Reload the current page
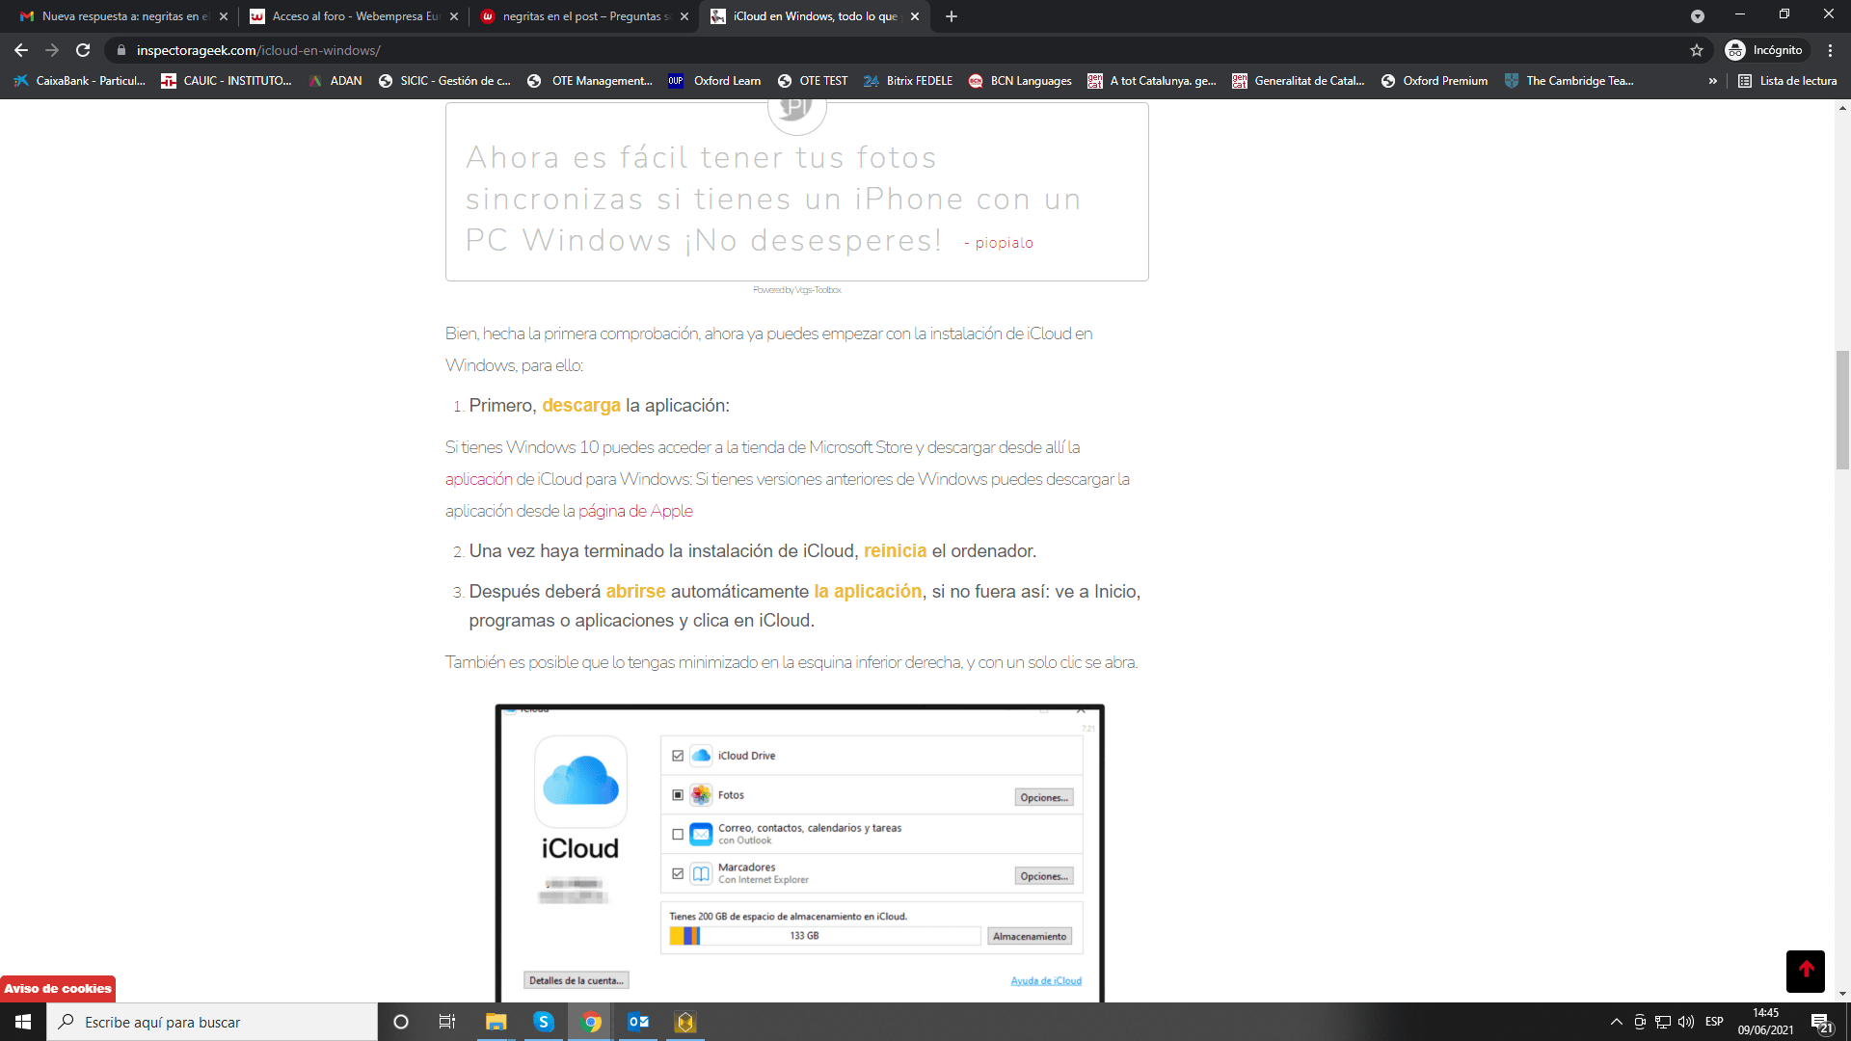 [83, 50]
